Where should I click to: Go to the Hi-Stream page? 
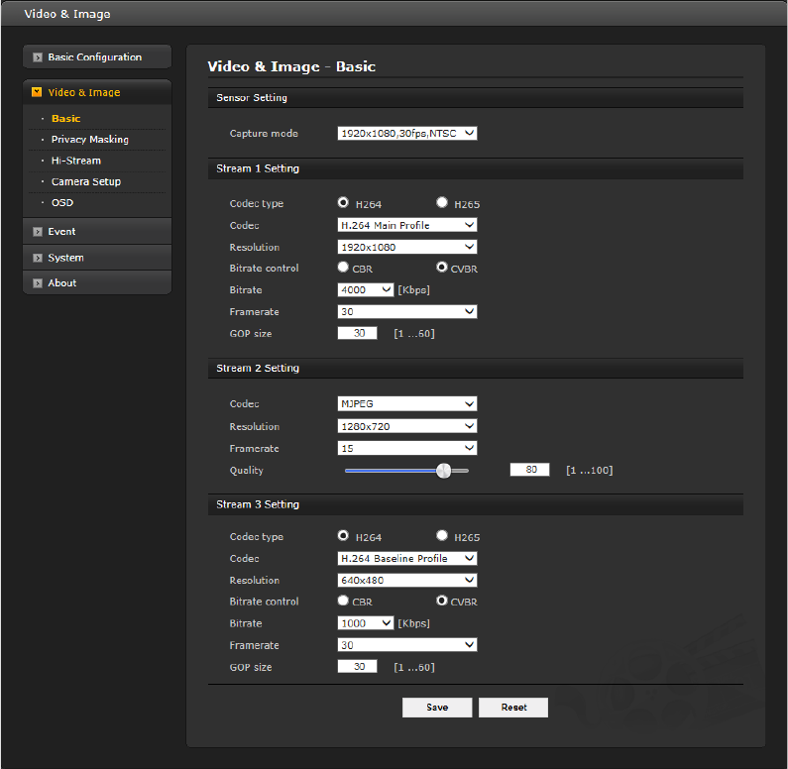click(x=76, y=161)
